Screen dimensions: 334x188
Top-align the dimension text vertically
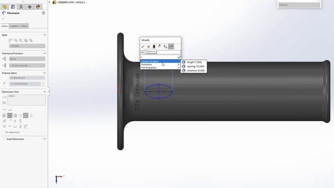20,115
